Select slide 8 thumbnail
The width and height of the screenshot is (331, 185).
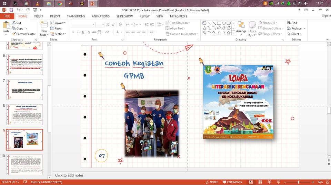[24, 115]
